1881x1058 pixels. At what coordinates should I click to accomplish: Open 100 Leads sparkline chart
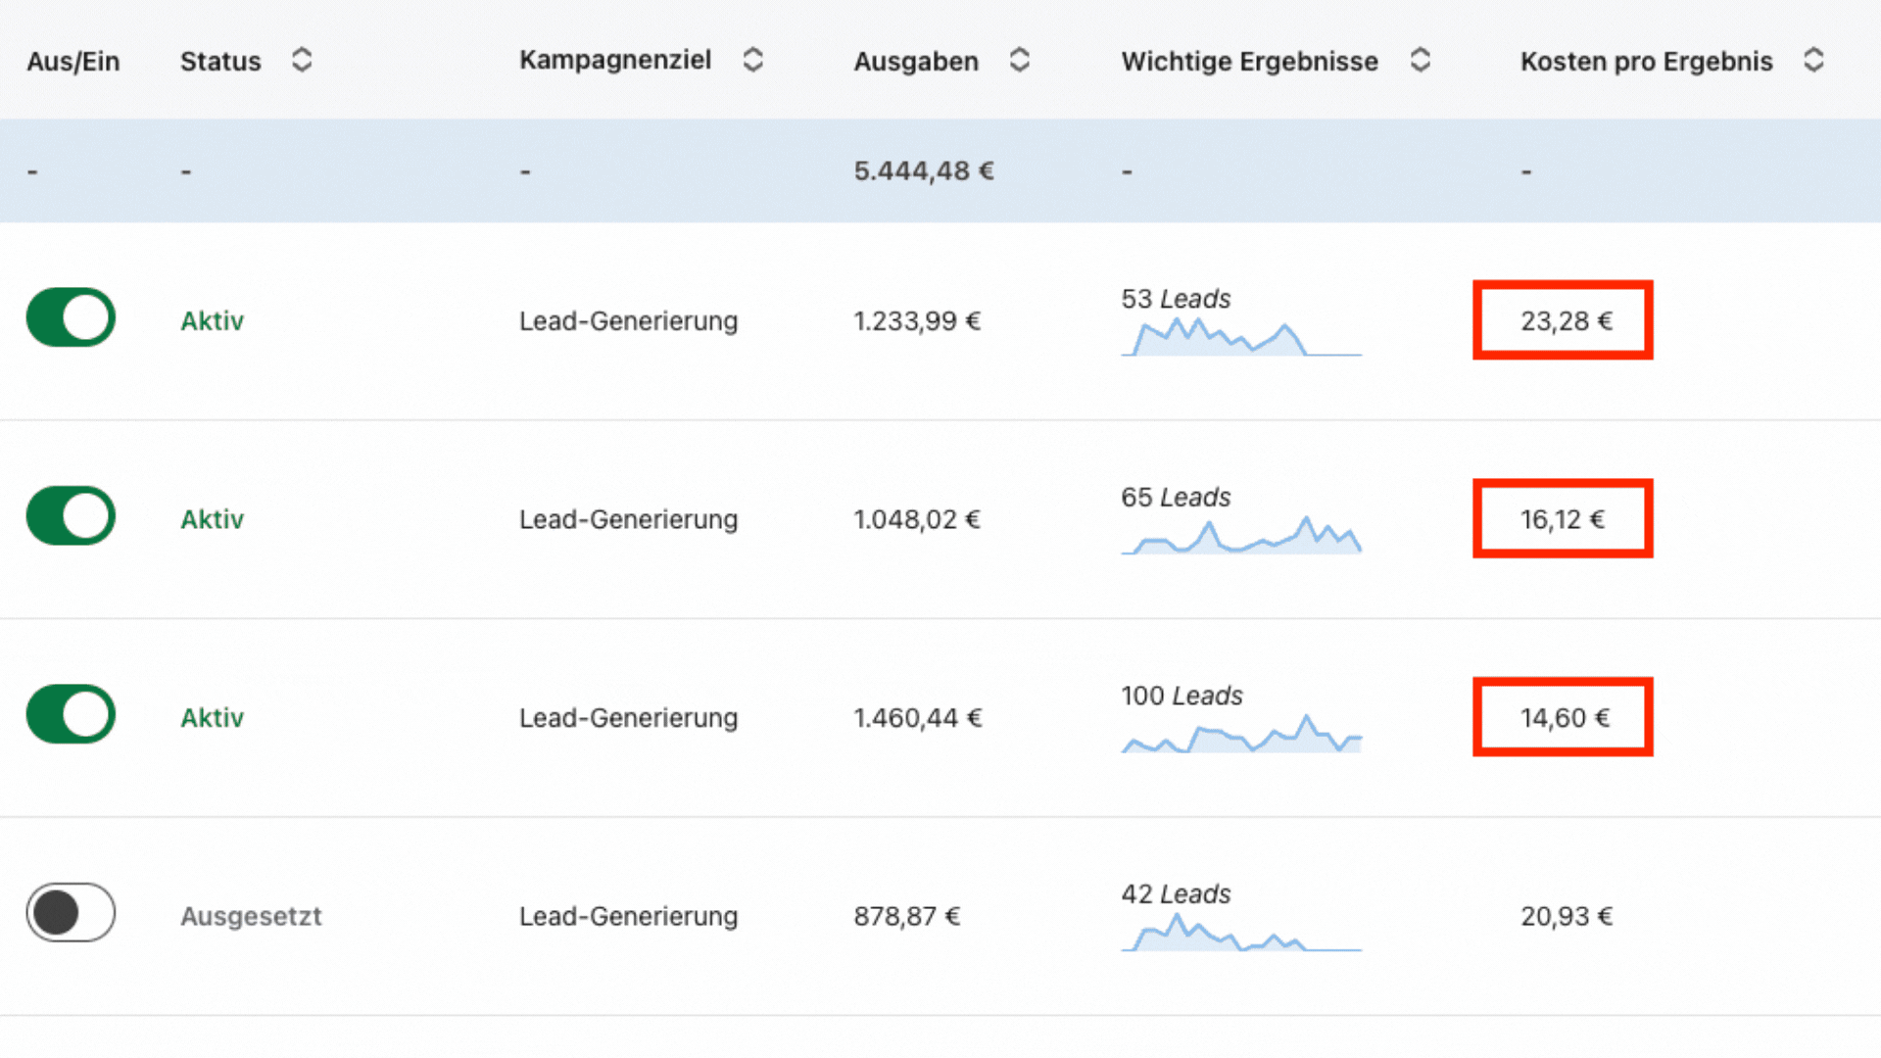(1240, 735)
